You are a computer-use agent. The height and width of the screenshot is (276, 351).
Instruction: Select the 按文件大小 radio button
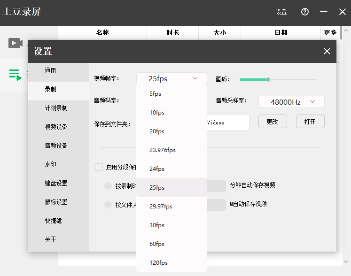point(108,205)
